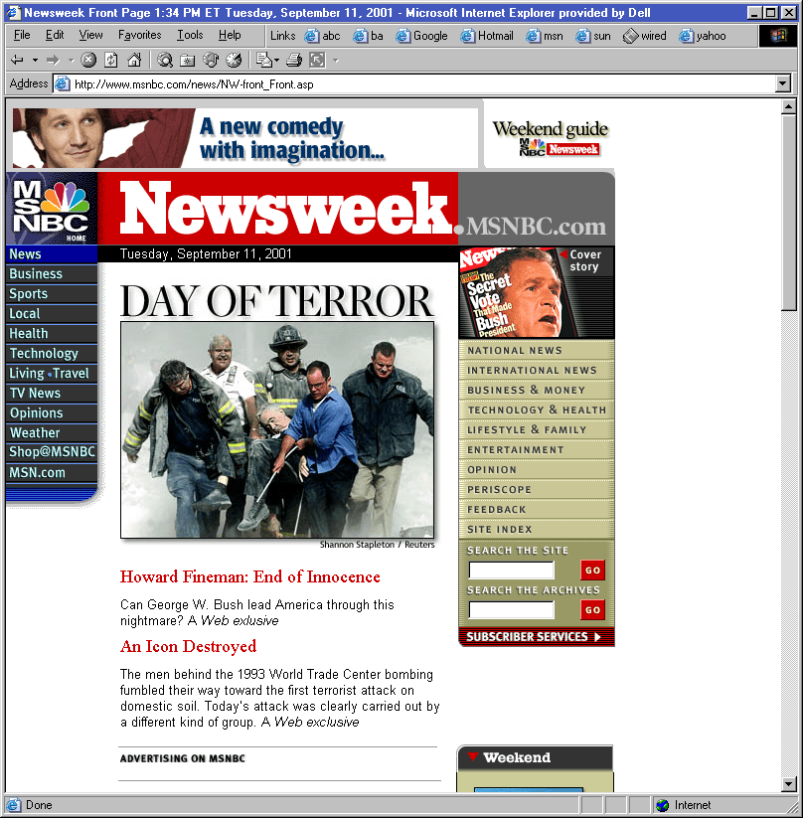Click the Internet zone globe icon in status bar

click(x=662, y=805)
